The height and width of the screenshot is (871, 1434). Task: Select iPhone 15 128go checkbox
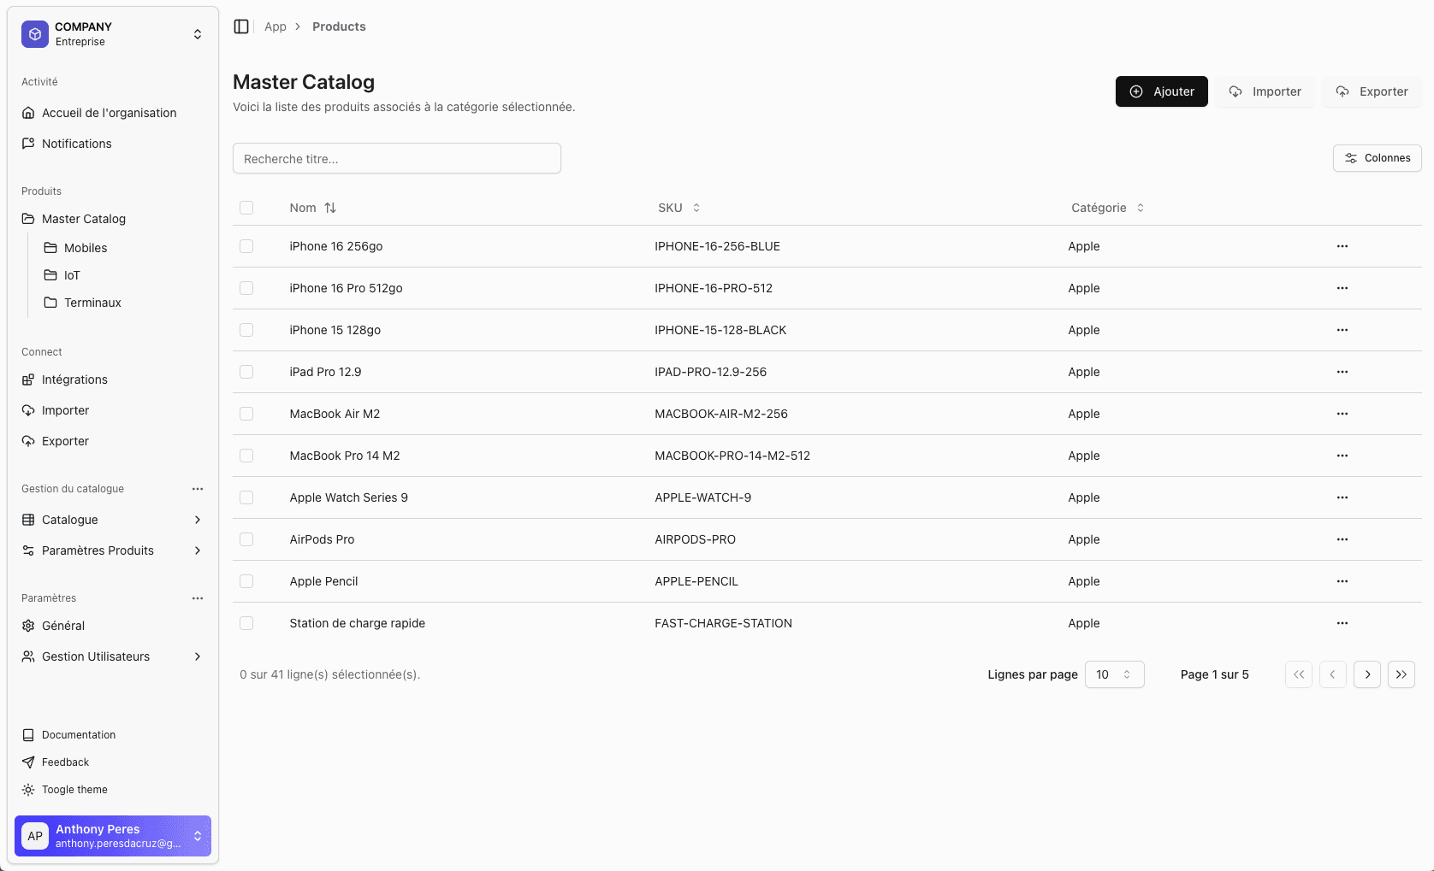(x=246, y=330)
